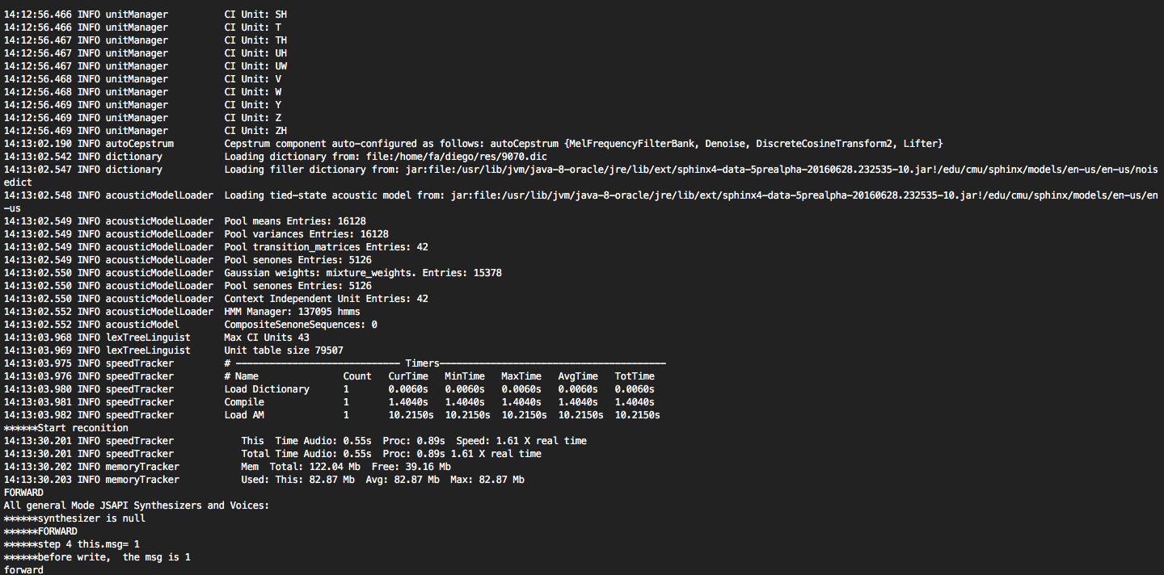Select the autoCepstrum auto-configured line
1164x575 pixels.
[474, 144]
